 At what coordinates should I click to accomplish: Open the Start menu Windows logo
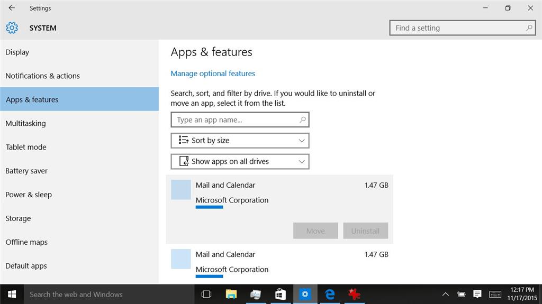pyautogui.click(x=12, y=294)
